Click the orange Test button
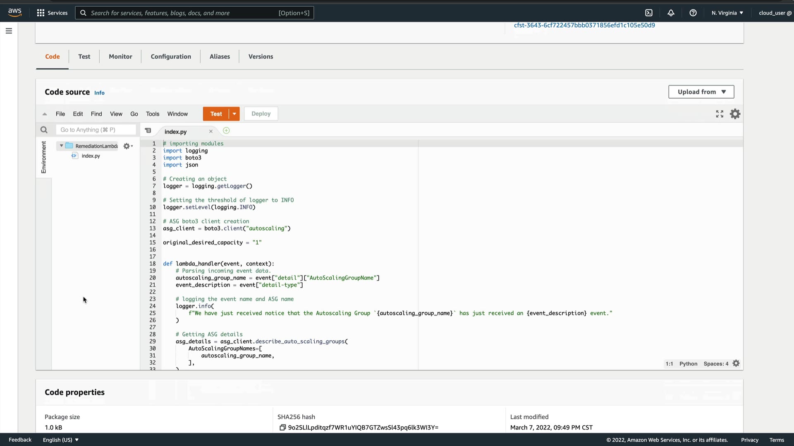Image resolution: width=794 pixels, height=446 pixels. [x=216, y=114]
